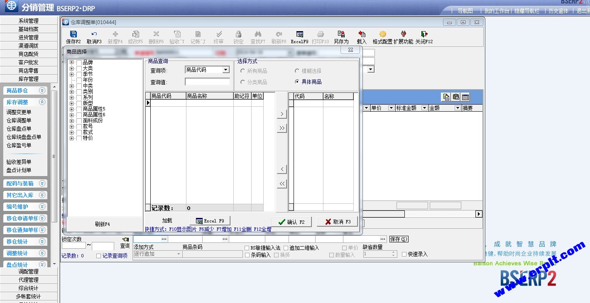Enable 快速录入 checkbox
The width and height of the screenshot is (590, 303).
[x=404, y=254]
